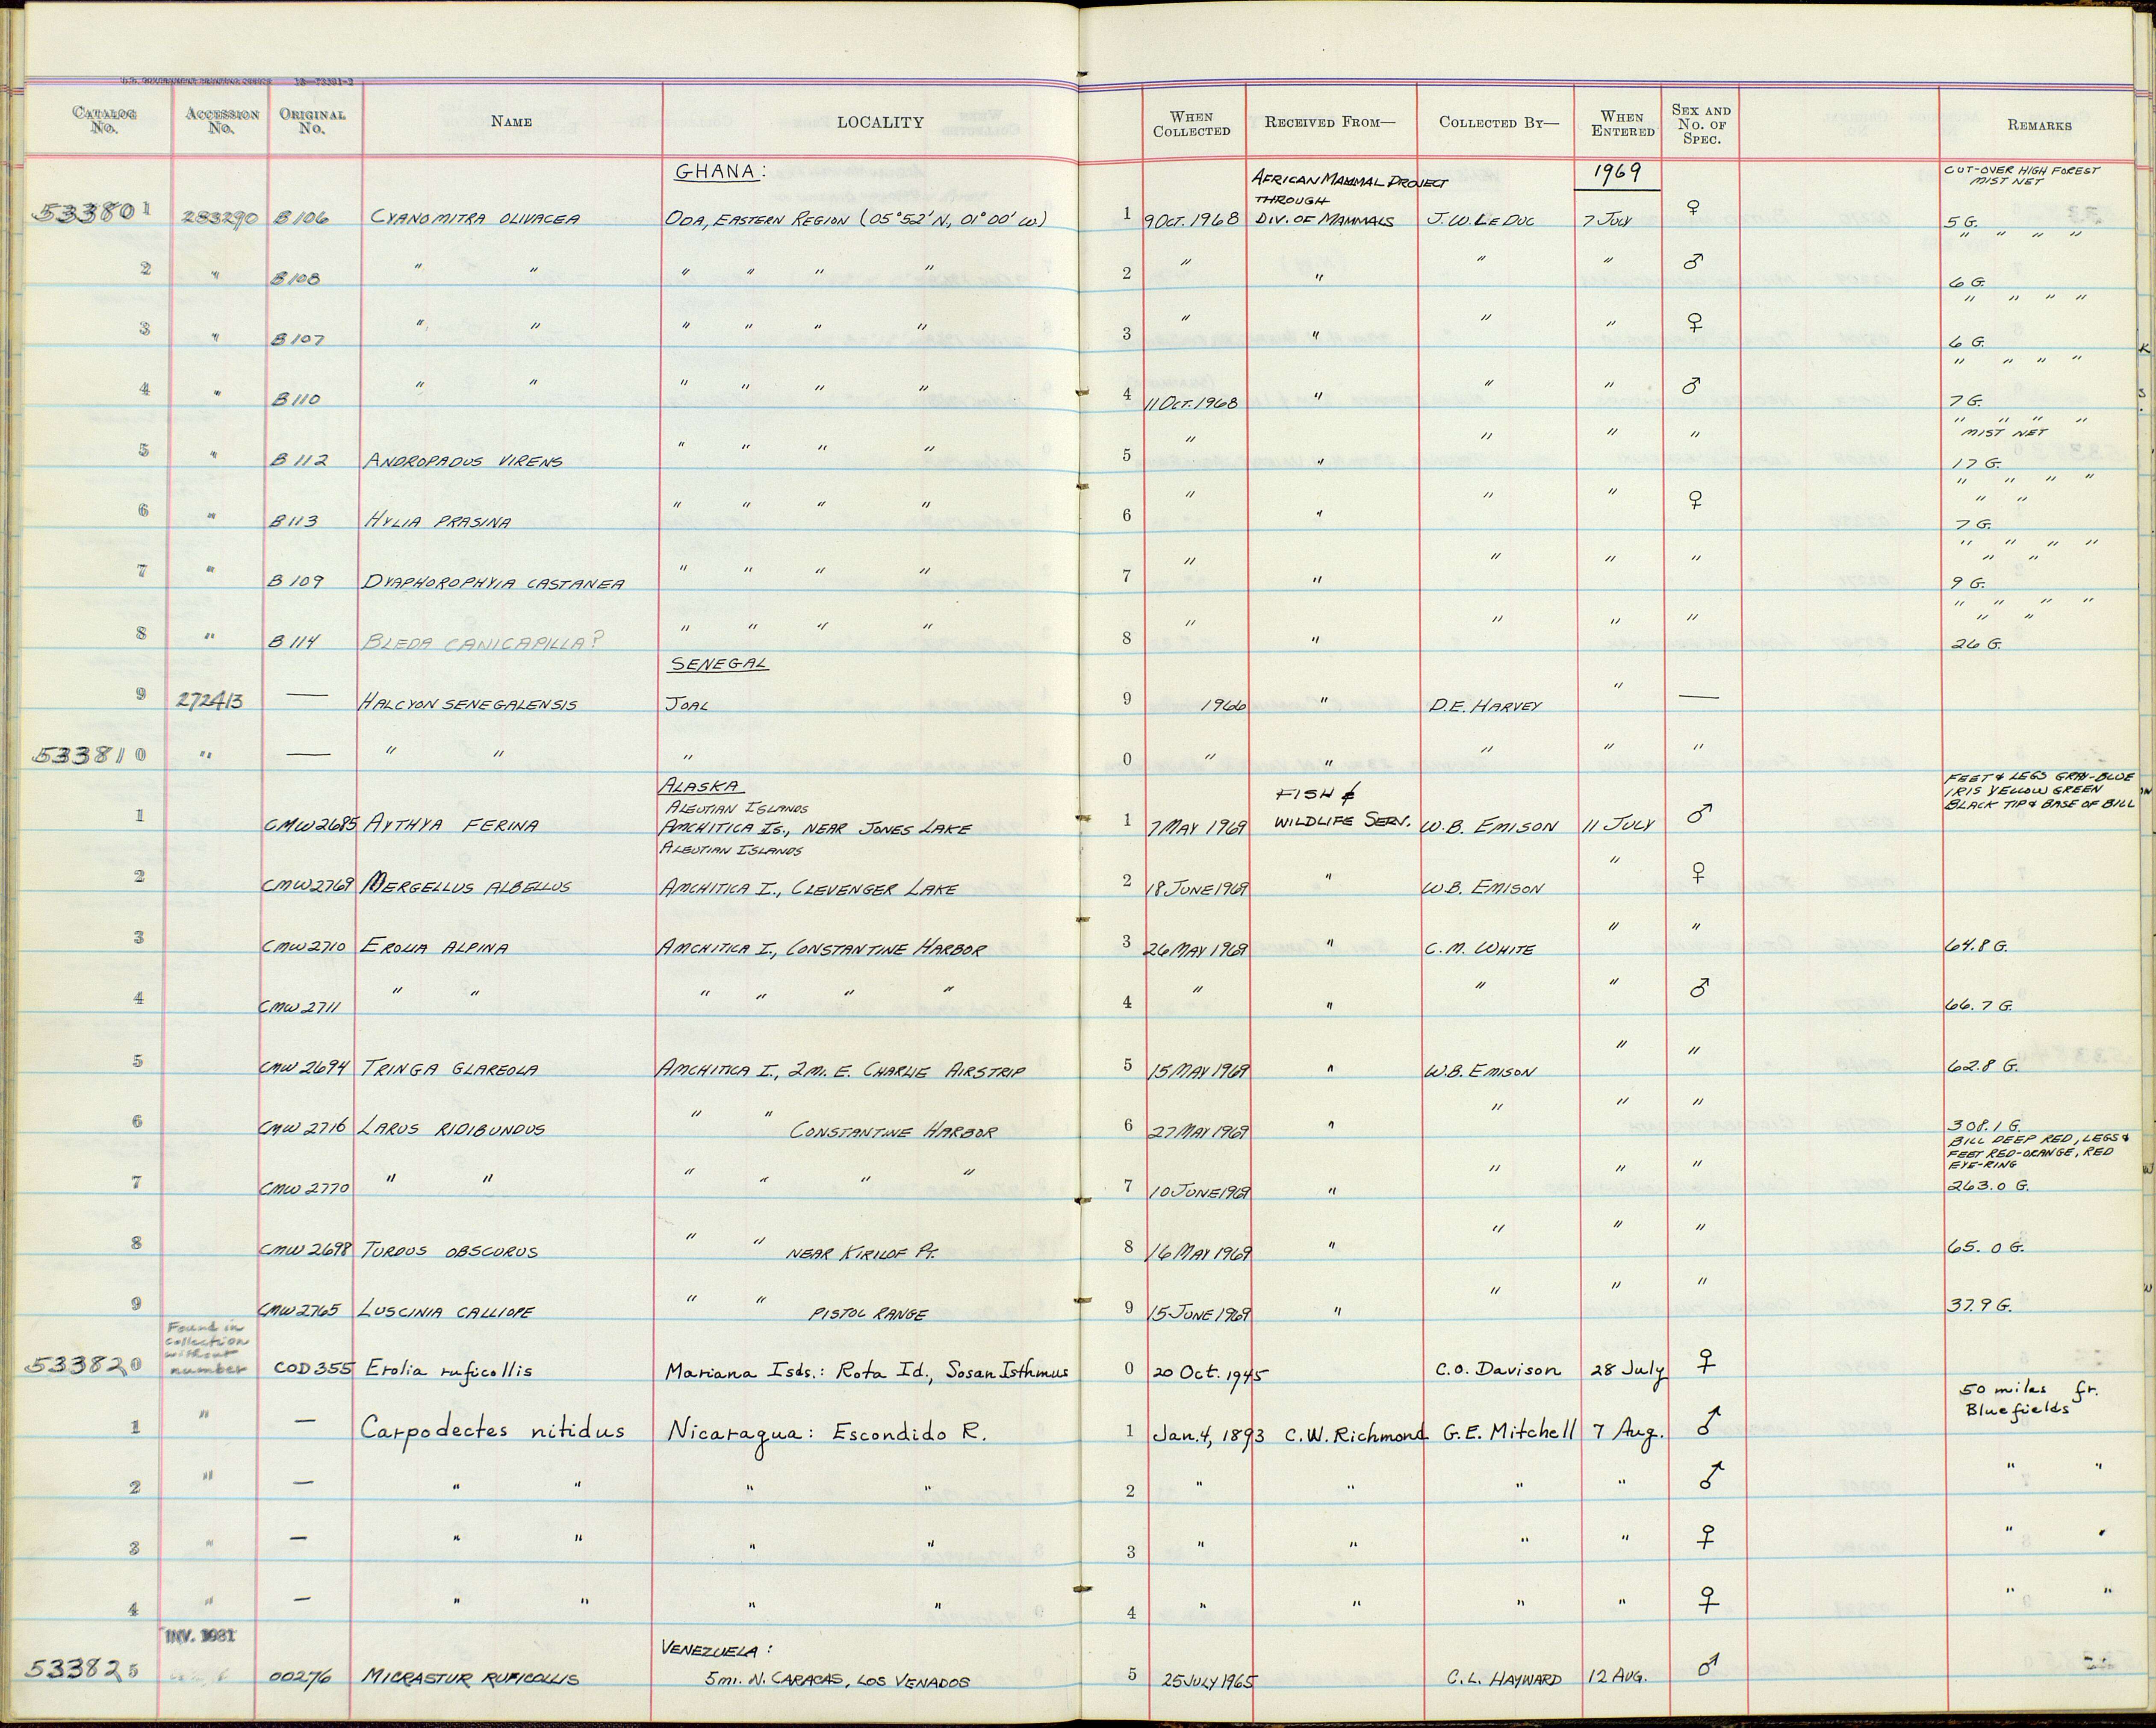Select the name 'MERGELLUS ALBELLUS'
2156x1728 pixels.
[467, 887]
